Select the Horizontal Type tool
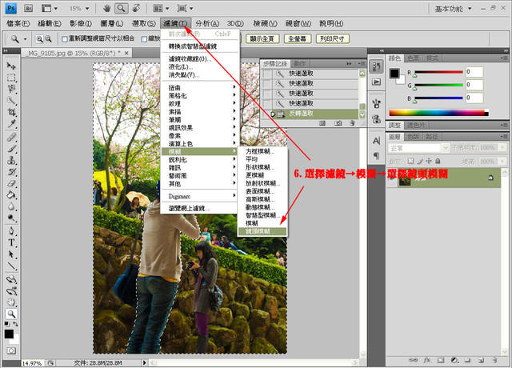The image size is (512, 368). pyautogui.click(x=11, y=242)
